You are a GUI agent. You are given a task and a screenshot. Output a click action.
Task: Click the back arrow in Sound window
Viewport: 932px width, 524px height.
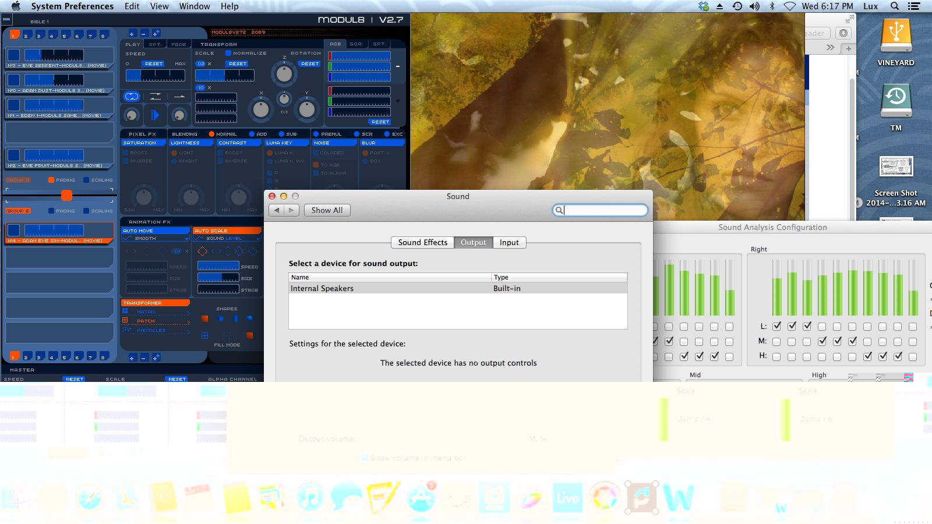(x=277, y=210)
